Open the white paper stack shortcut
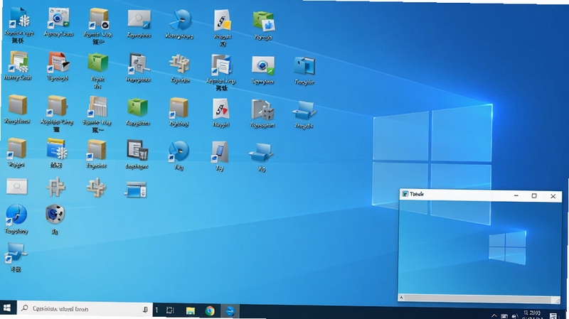The width and height of the screenshot is (569, 319). coord(97,107)
